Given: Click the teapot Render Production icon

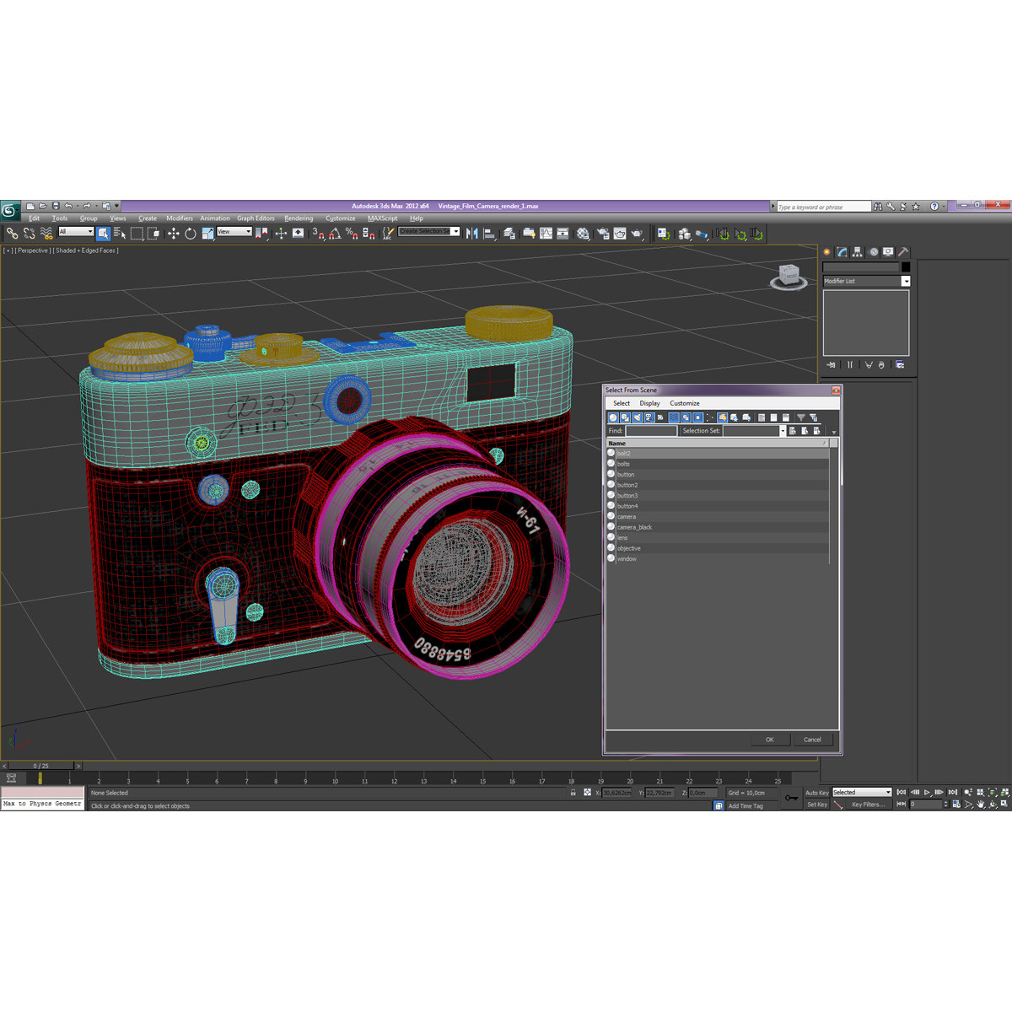Looking at the screenshot, I should tap(637, 234).
